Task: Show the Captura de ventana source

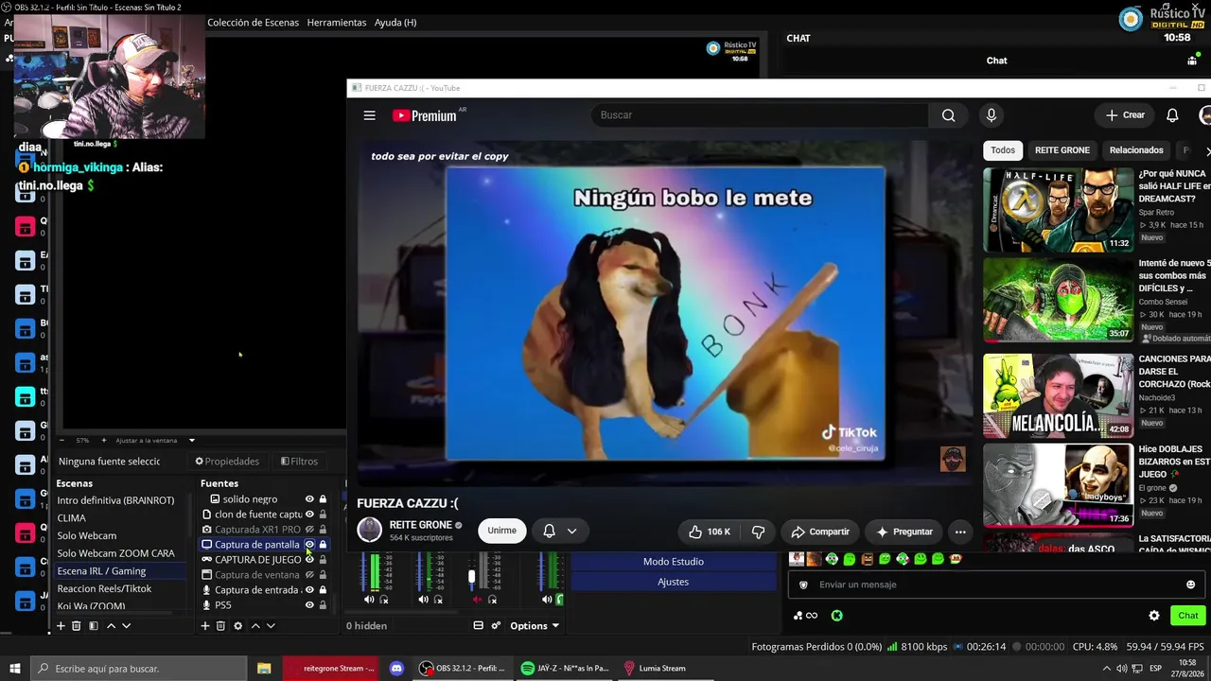Action: (309, 575)
